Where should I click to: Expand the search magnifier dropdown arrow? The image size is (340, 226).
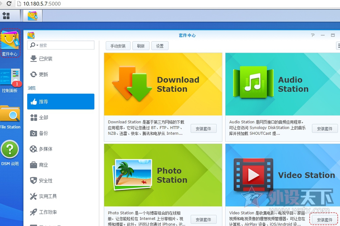coord(37,45)
